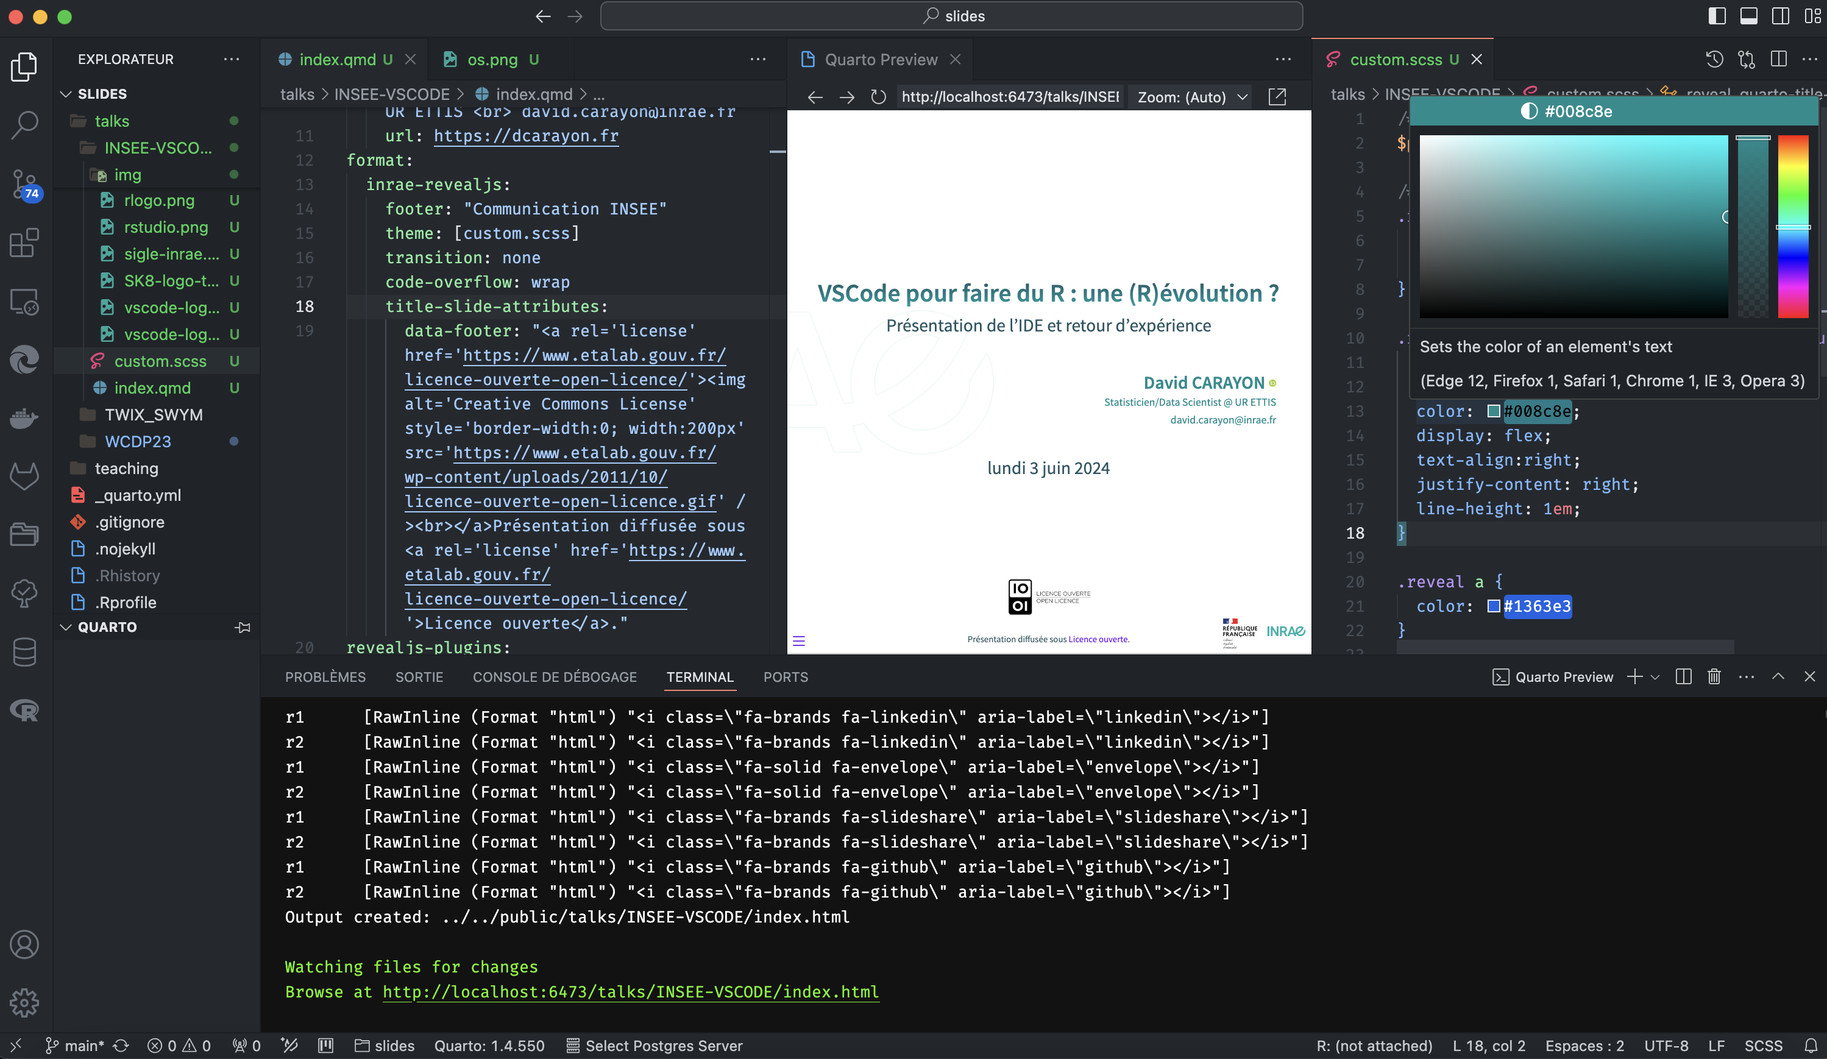Screen dimensions: 1827x1059
Task: Switch to the index.qmd editor tab
Action: click(x=337, y=60)
